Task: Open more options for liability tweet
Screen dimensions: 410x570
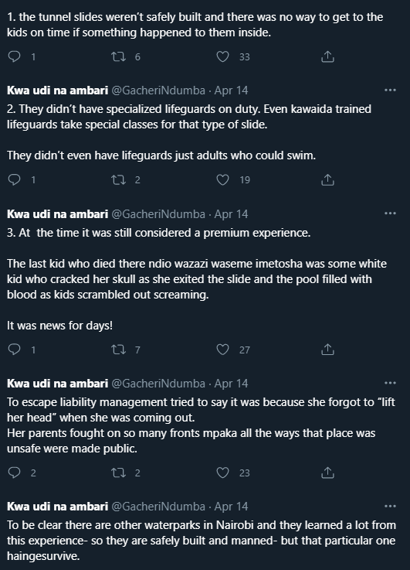Action: (x=390, y=383)
